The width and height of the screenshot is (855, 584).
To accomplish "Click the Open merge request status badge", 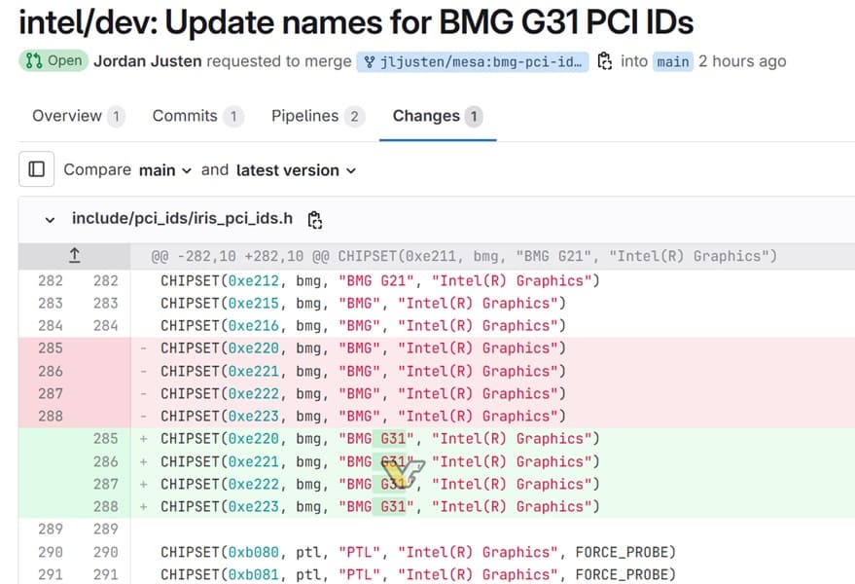I will (x=53, y=60).
